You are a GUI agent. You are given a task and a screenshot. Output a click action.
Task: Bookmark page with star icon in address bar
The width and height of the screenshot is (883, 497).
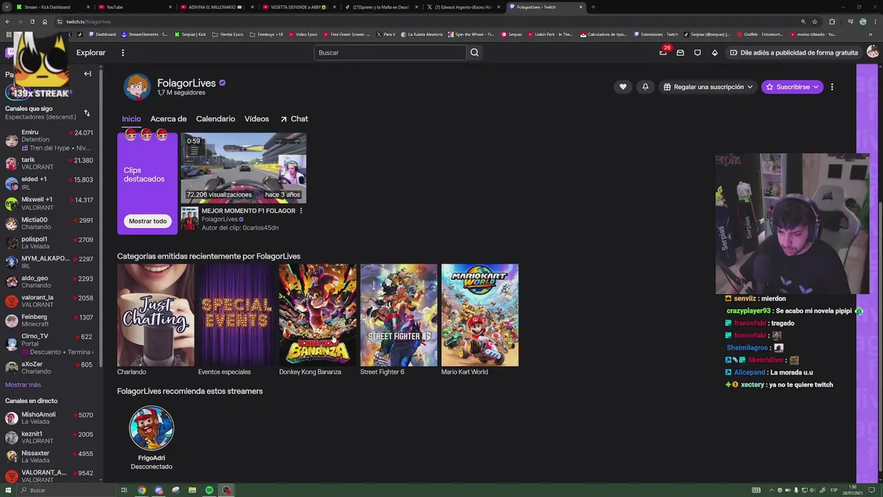click(x=815, y=21)
